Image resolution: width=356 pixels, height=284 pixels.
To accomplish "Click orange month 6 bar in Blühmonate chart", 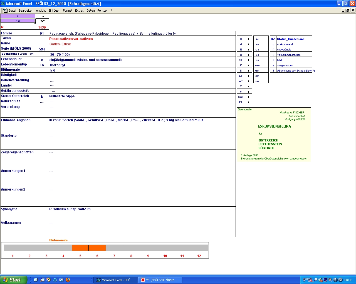I will coord(97,248).
